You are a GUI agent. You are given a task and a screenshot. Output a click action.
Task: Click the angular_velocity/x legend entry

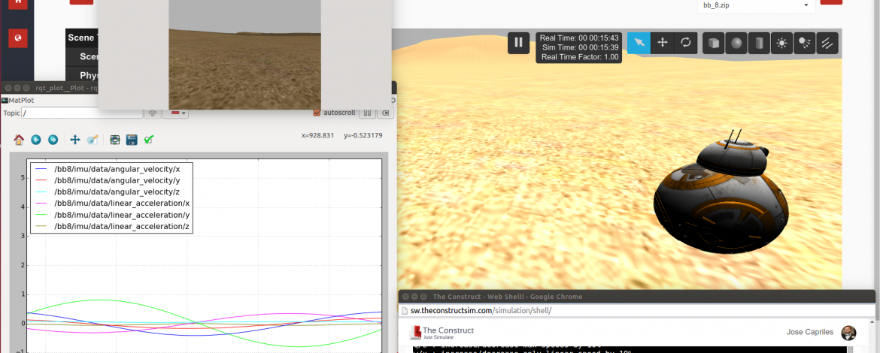pyautogui.click(x=117, y=169)
